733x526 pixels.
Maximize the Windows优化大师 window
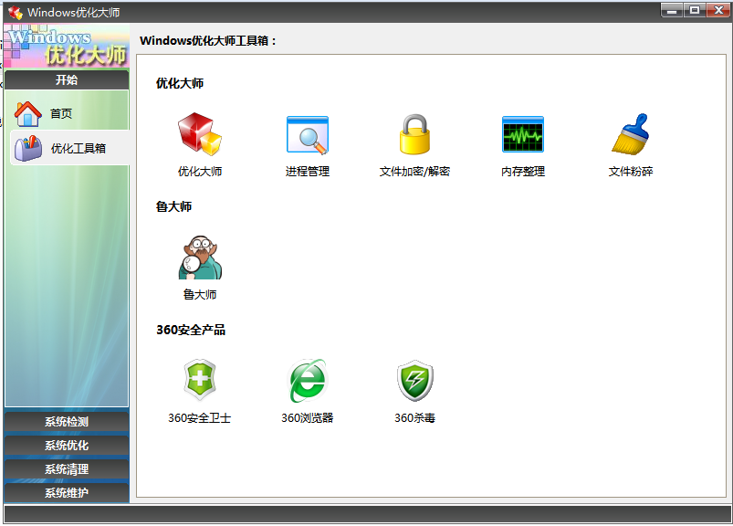pyautogui.click(x=695, y=10)
